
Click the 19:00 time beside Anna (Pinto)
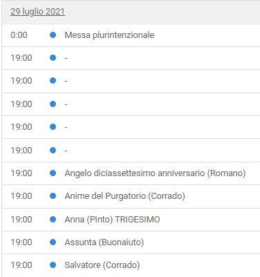tap(21, 220)
